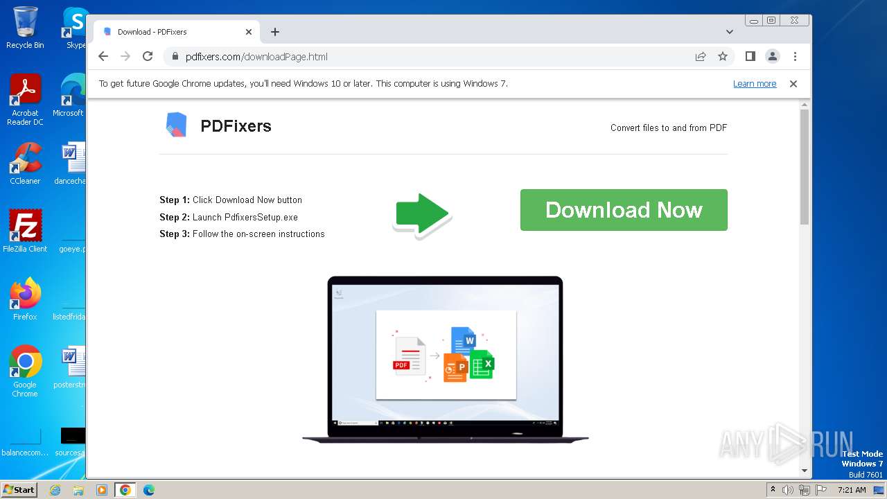Open the Recycle Bin desktop icon
This screenshot has height=499, width=887.
(x=25, y=28)
